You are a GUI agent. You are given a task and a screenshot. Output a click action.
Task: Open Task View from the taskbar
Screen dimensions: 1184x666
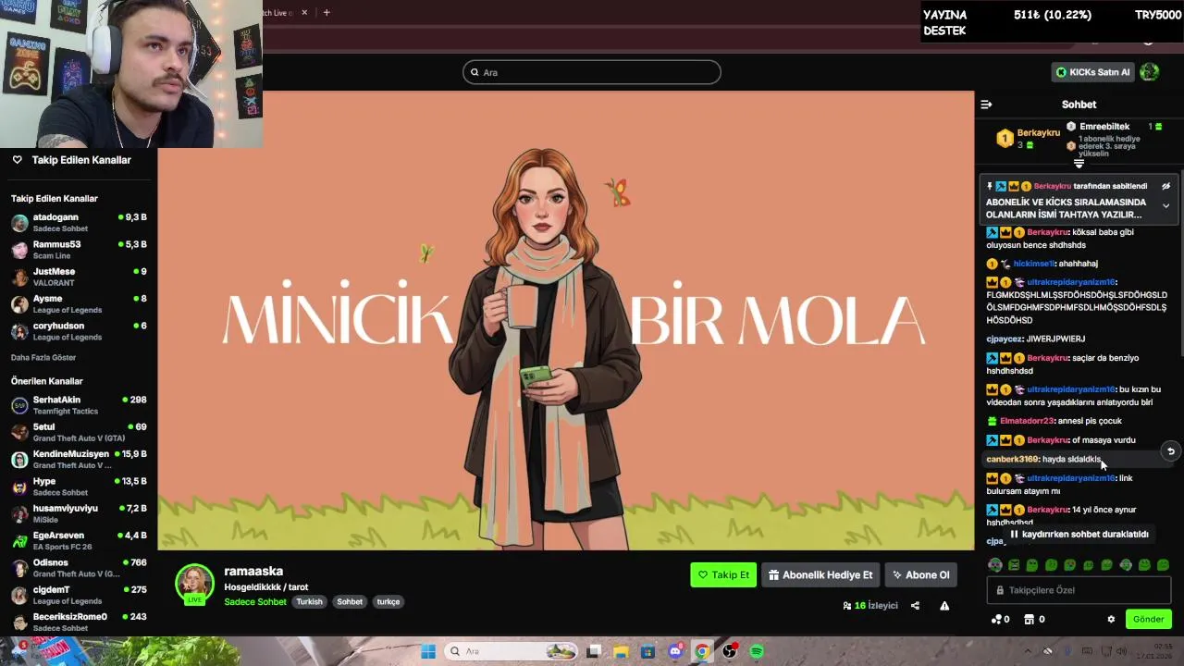point(594,651)
